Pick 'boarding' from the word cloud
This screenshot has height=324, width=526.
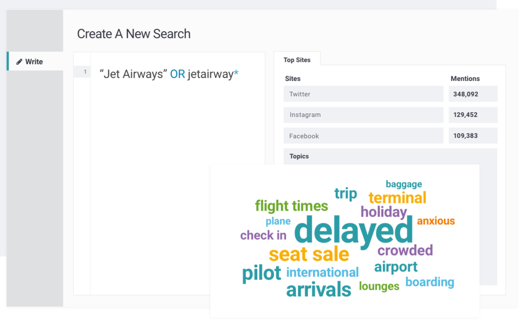click(x=429, y=282)
